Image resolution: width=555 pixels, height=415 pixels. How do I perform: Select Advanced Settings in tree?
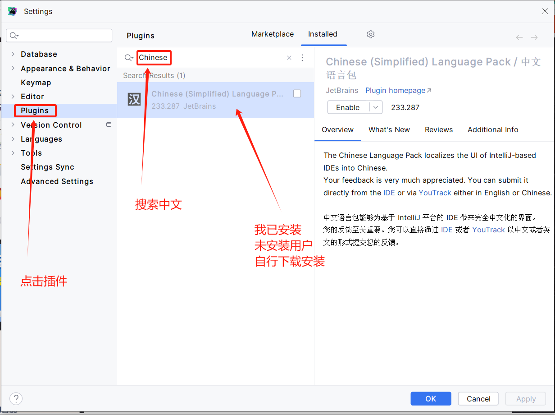click(x=57, y=181)
